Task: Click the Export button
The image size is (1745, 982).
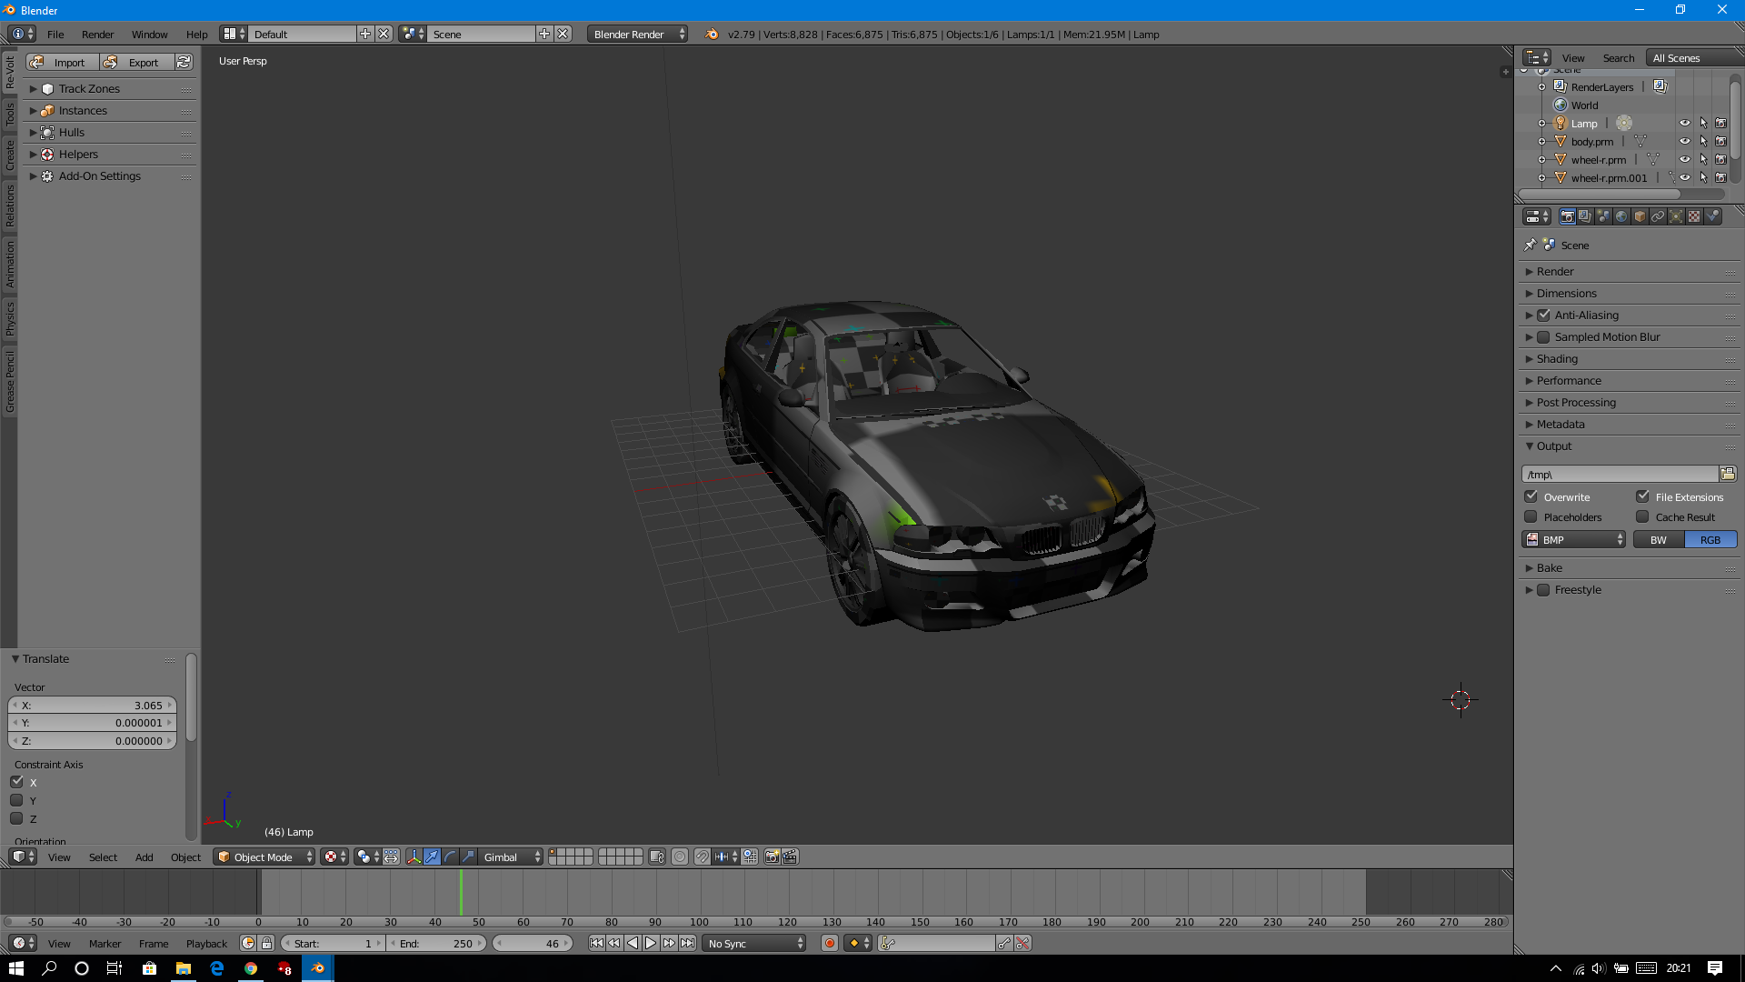Action: tap(135, 62)
